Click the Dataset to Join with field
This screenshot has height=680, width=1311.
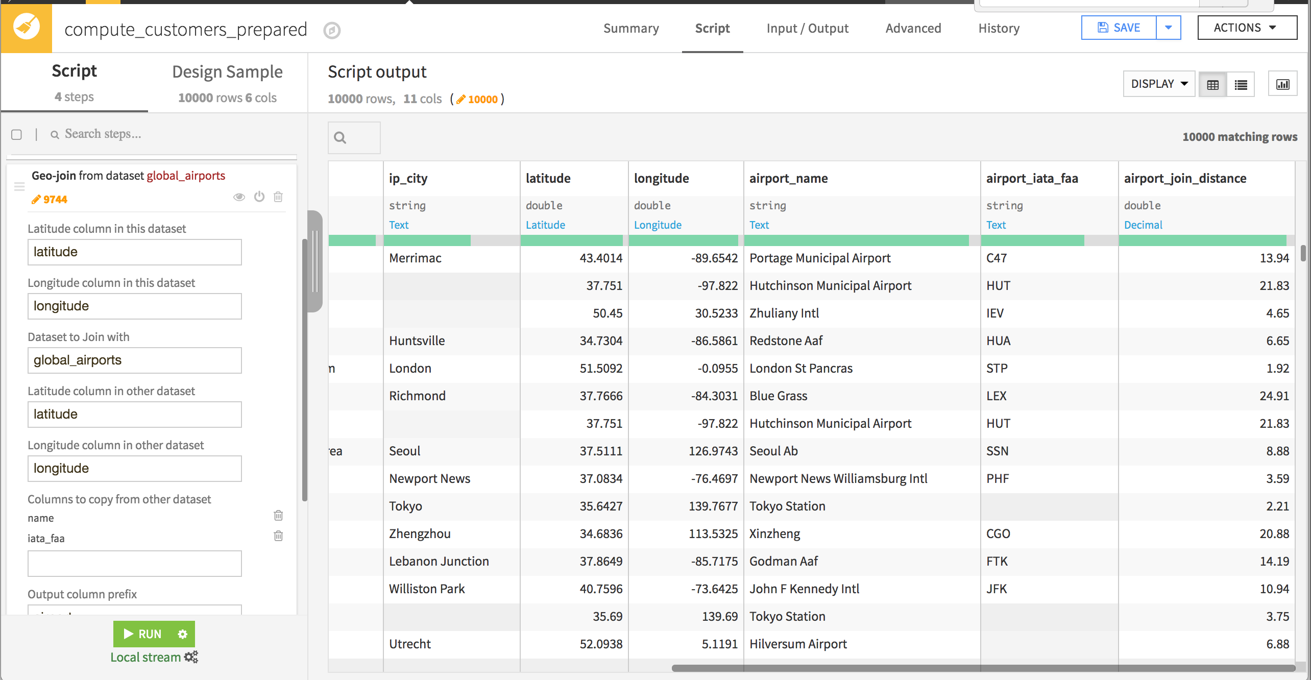135,360
